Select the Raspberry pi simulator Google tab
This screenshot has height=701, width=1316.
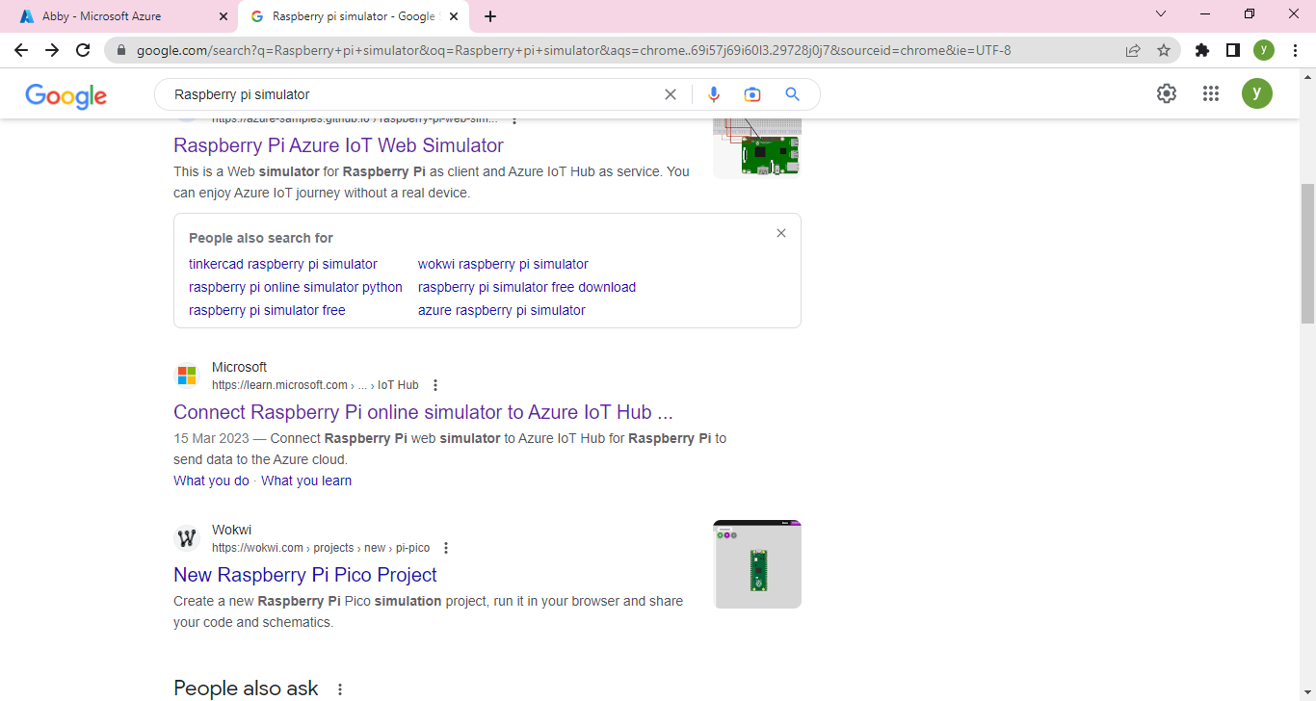(354, 16)
